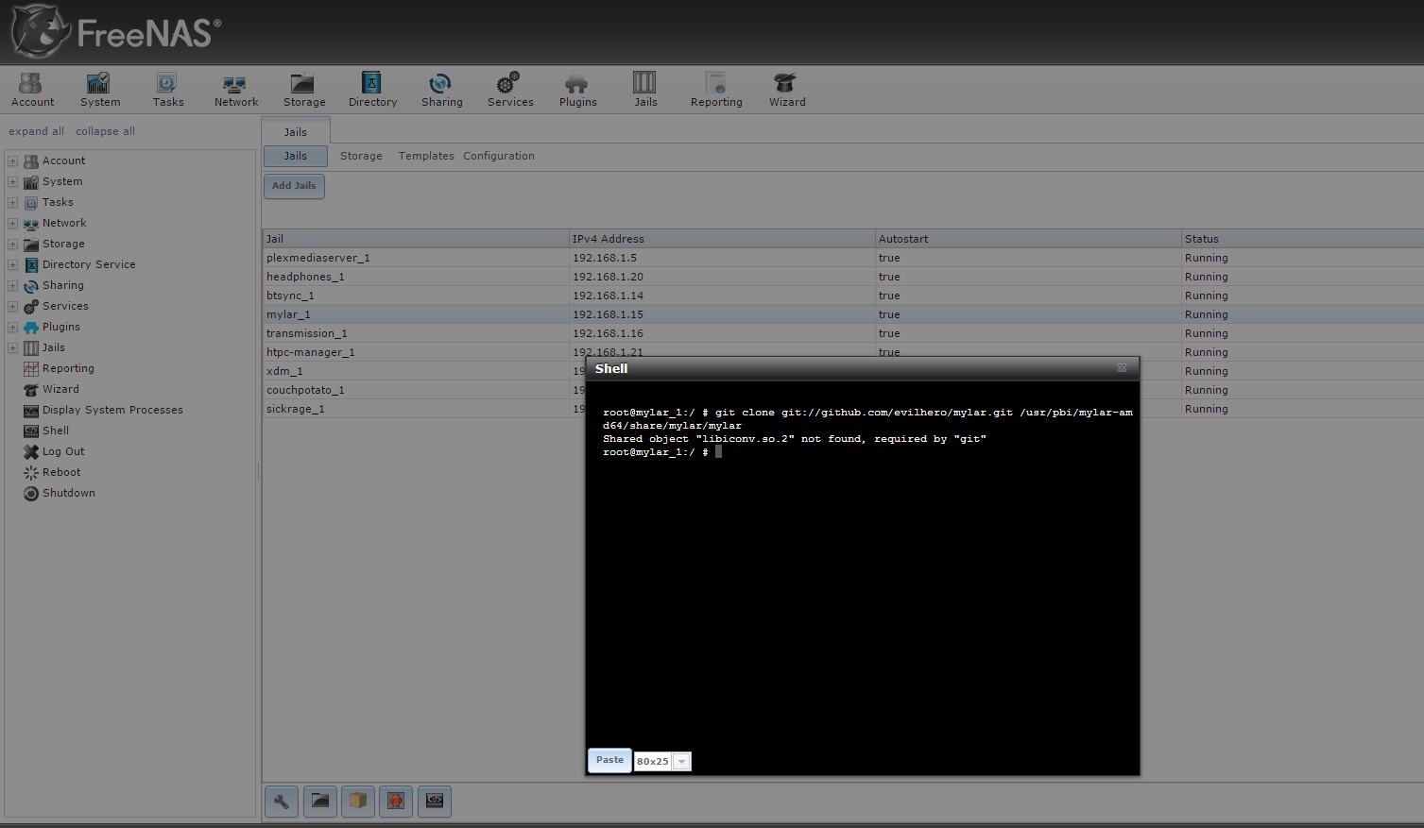The width and height of the screenshot is (1424, 828).
Task: Open Tasks in the top toolbar
Action: pyautogui.click(x=168, y=90)
